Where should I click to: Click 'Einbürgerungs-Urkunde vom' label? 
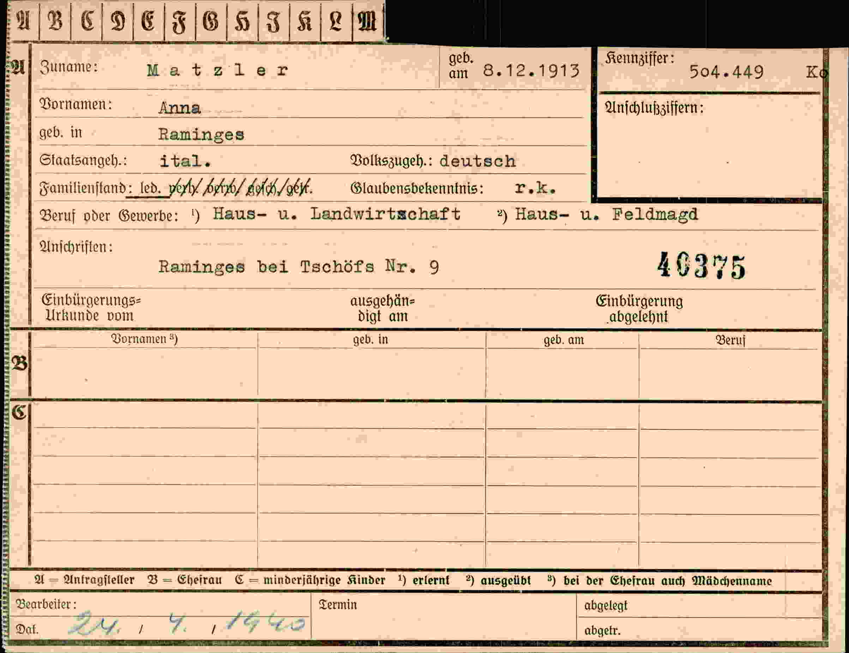click(91, 308)
